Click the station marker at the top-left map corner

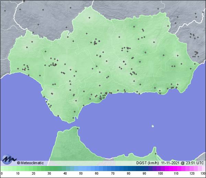[5, 10]
